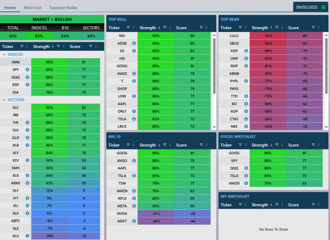Screen dimensions: 330x240
Task: Open the Squeeze Radar tab
Action: pyautogui.click(x=63, y=8)
